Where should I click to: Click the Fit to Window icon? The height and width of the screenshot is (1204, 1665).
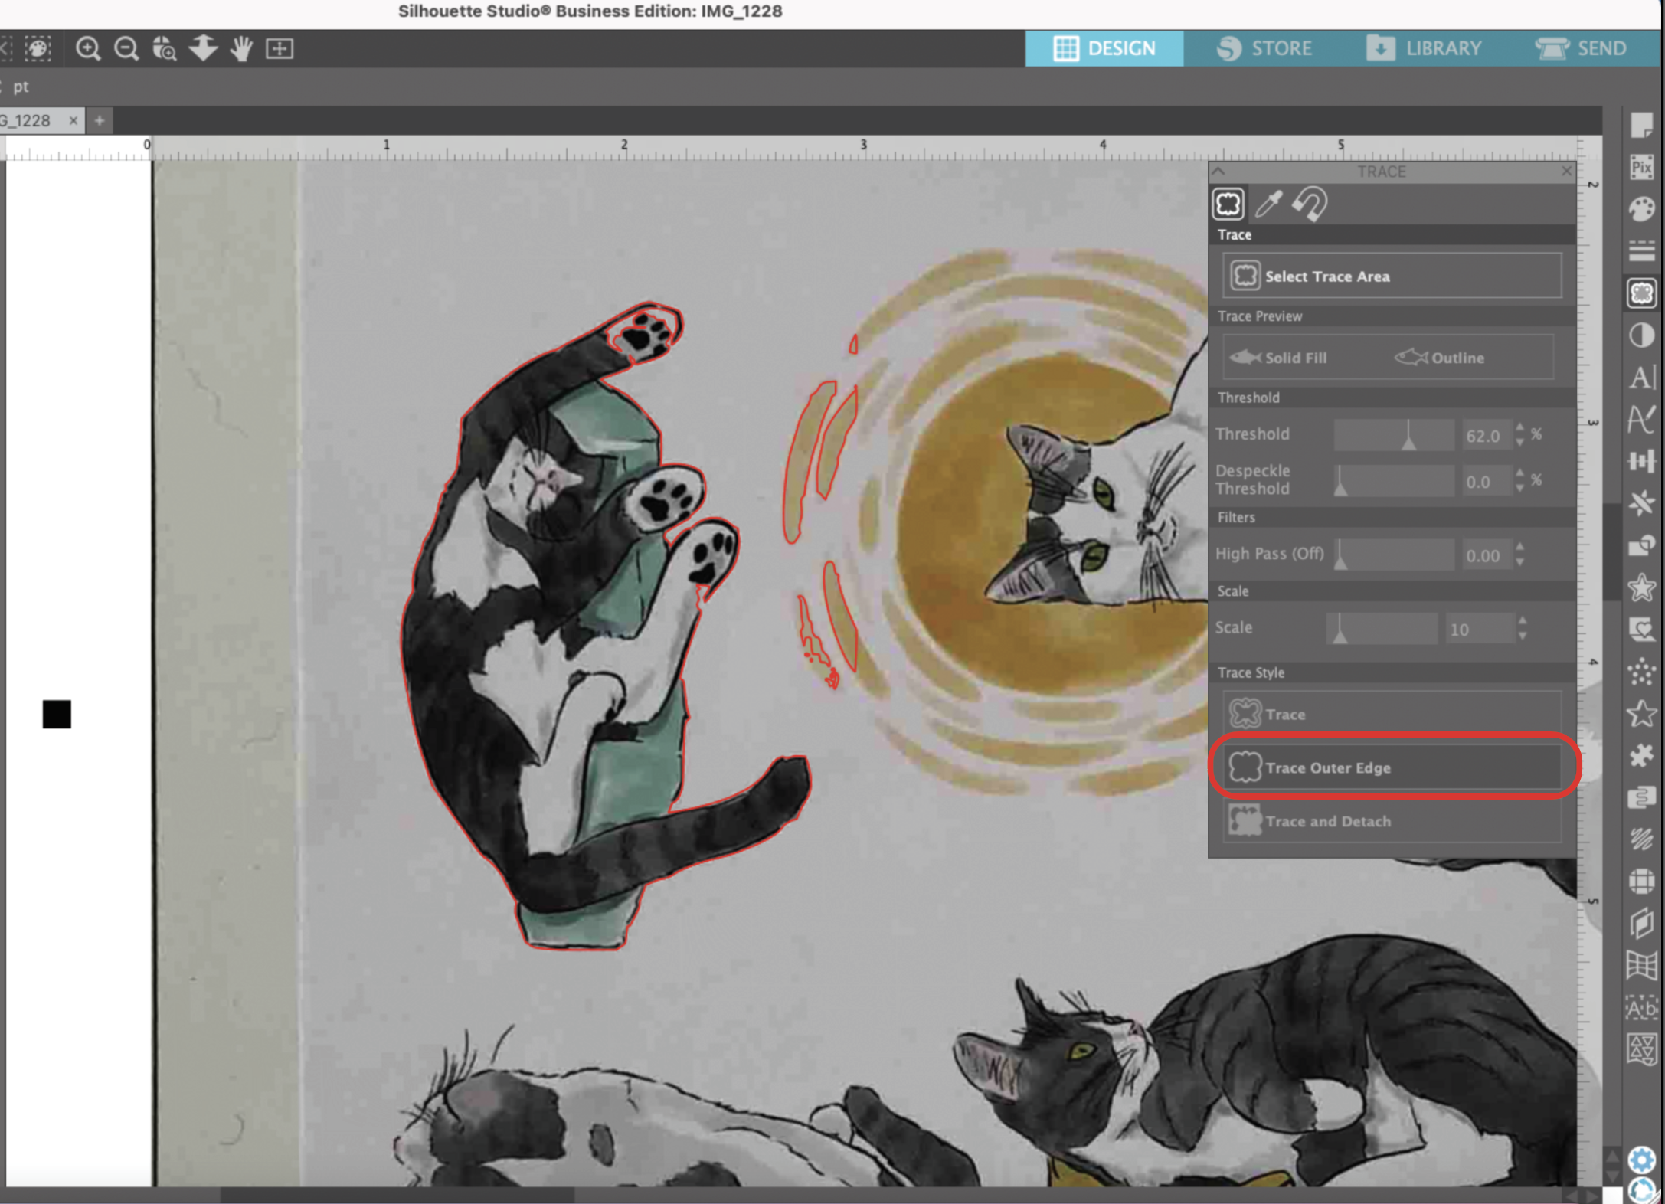tap(279, 49)
